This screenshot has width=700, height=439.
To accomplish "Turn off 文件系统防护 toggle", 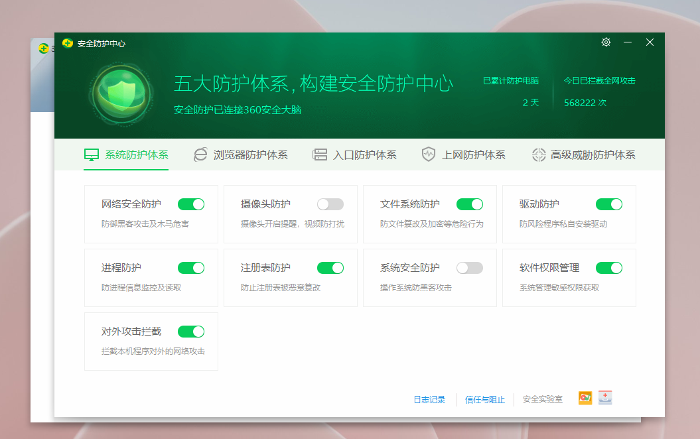I will pyautogui.click(x=470, y=204).
